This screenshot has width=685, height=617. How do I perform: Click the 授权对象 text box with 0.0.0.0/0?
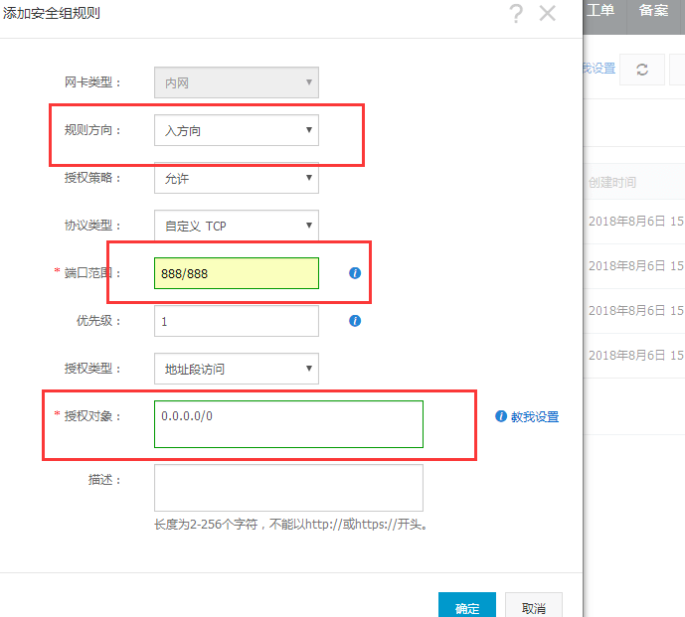point(288,424)
